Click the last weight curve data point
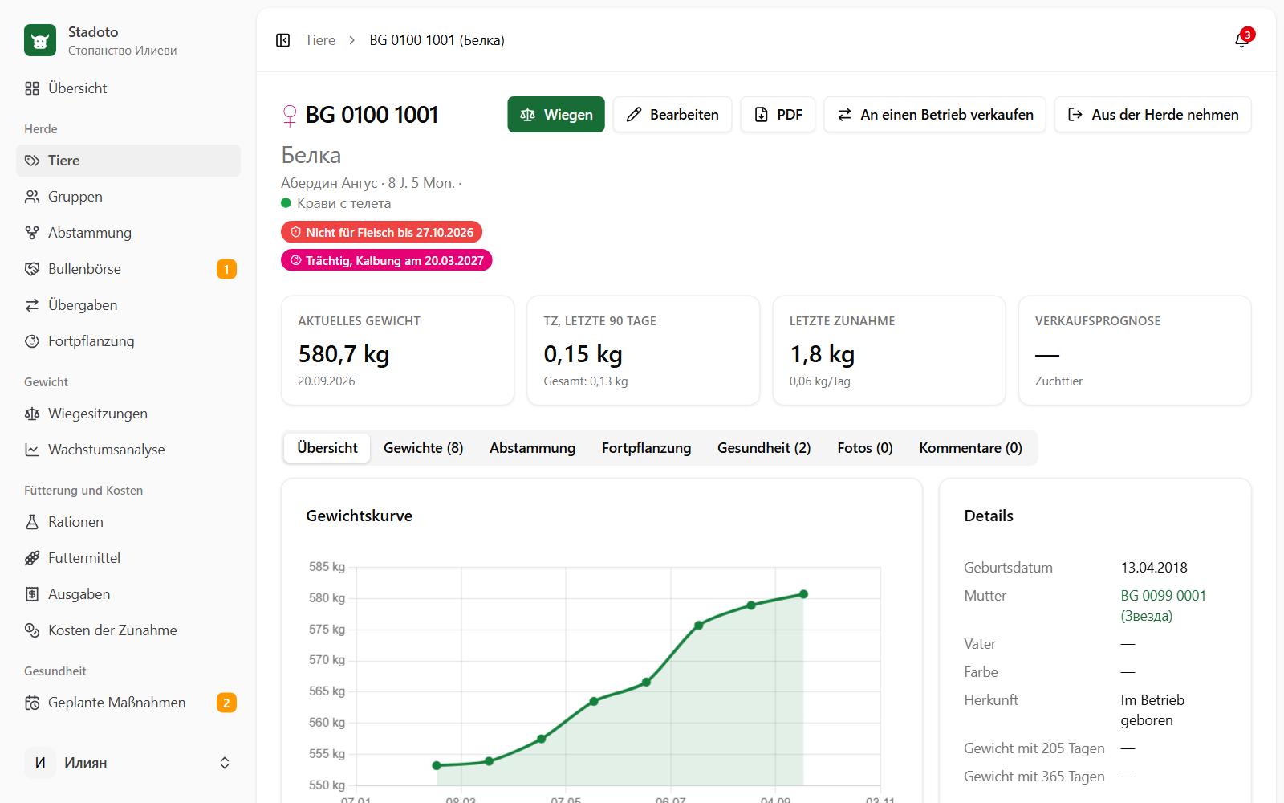This screenshot has width=1284, height=803. 803,594
